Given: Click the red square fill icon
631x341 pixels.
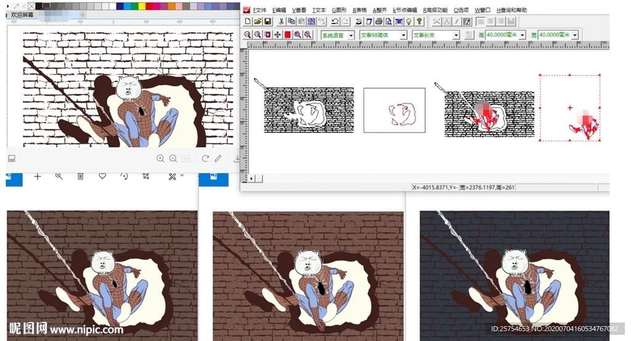Looking at the screenshot, I should [287, 35].
